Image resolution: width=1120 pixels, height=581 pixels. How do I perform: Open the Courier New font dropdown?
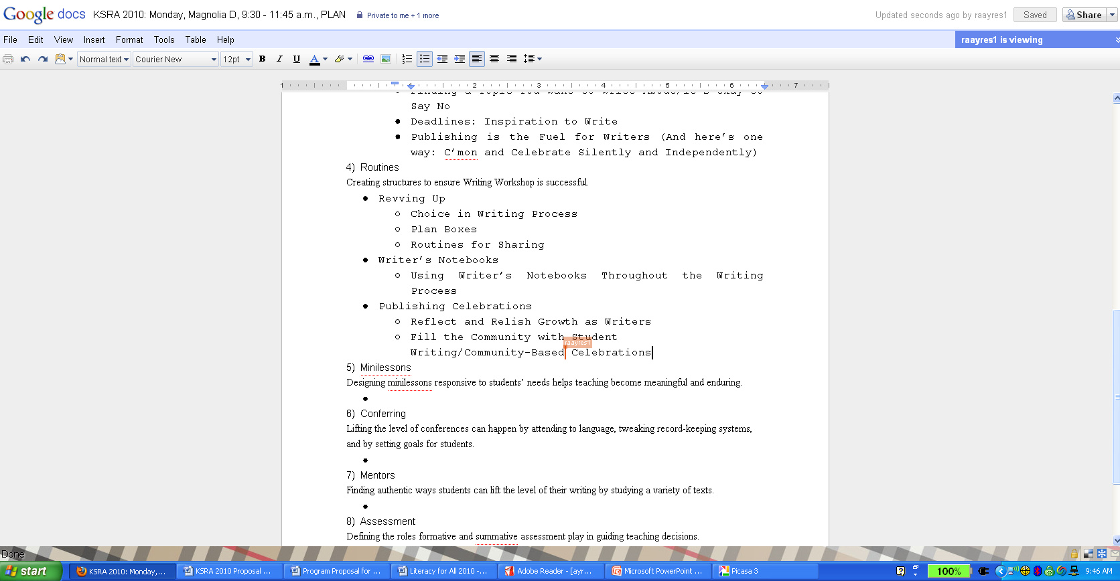(x=176, y=59)
